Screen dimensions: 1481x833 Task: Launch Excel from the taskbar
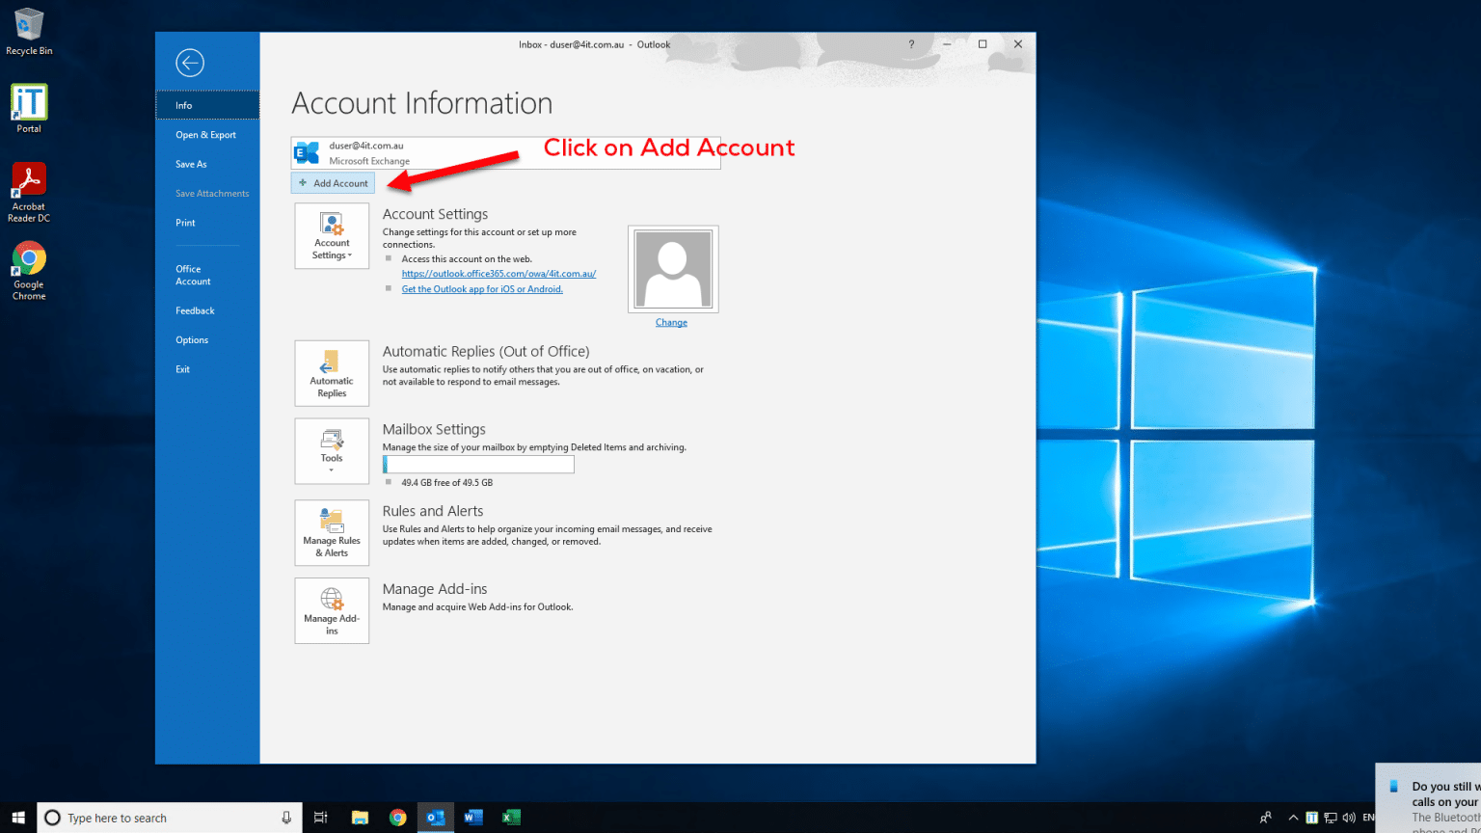(x=511, y=817)
